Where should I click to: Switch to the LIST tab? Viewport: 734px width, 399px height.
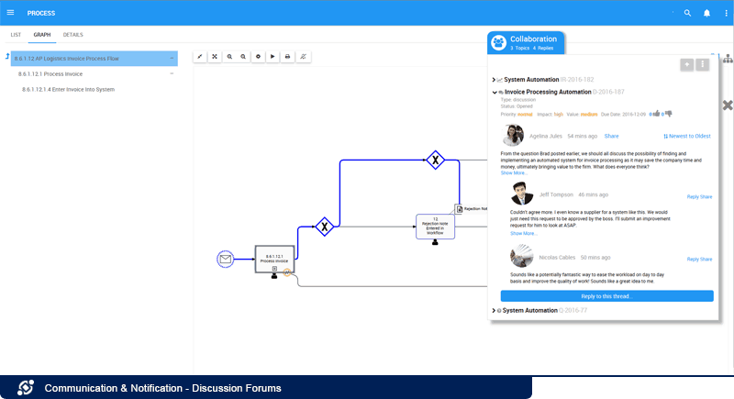click(16, 35)
